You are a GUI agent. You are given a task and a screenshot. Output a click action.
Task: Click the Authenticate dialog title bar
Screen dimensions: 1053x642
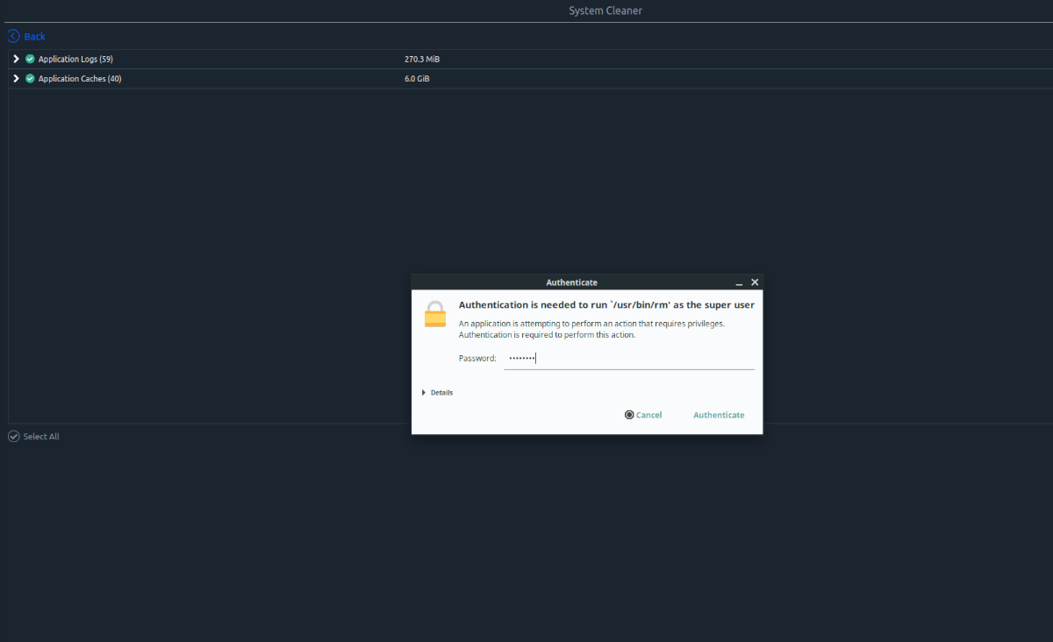pos(587,282)
